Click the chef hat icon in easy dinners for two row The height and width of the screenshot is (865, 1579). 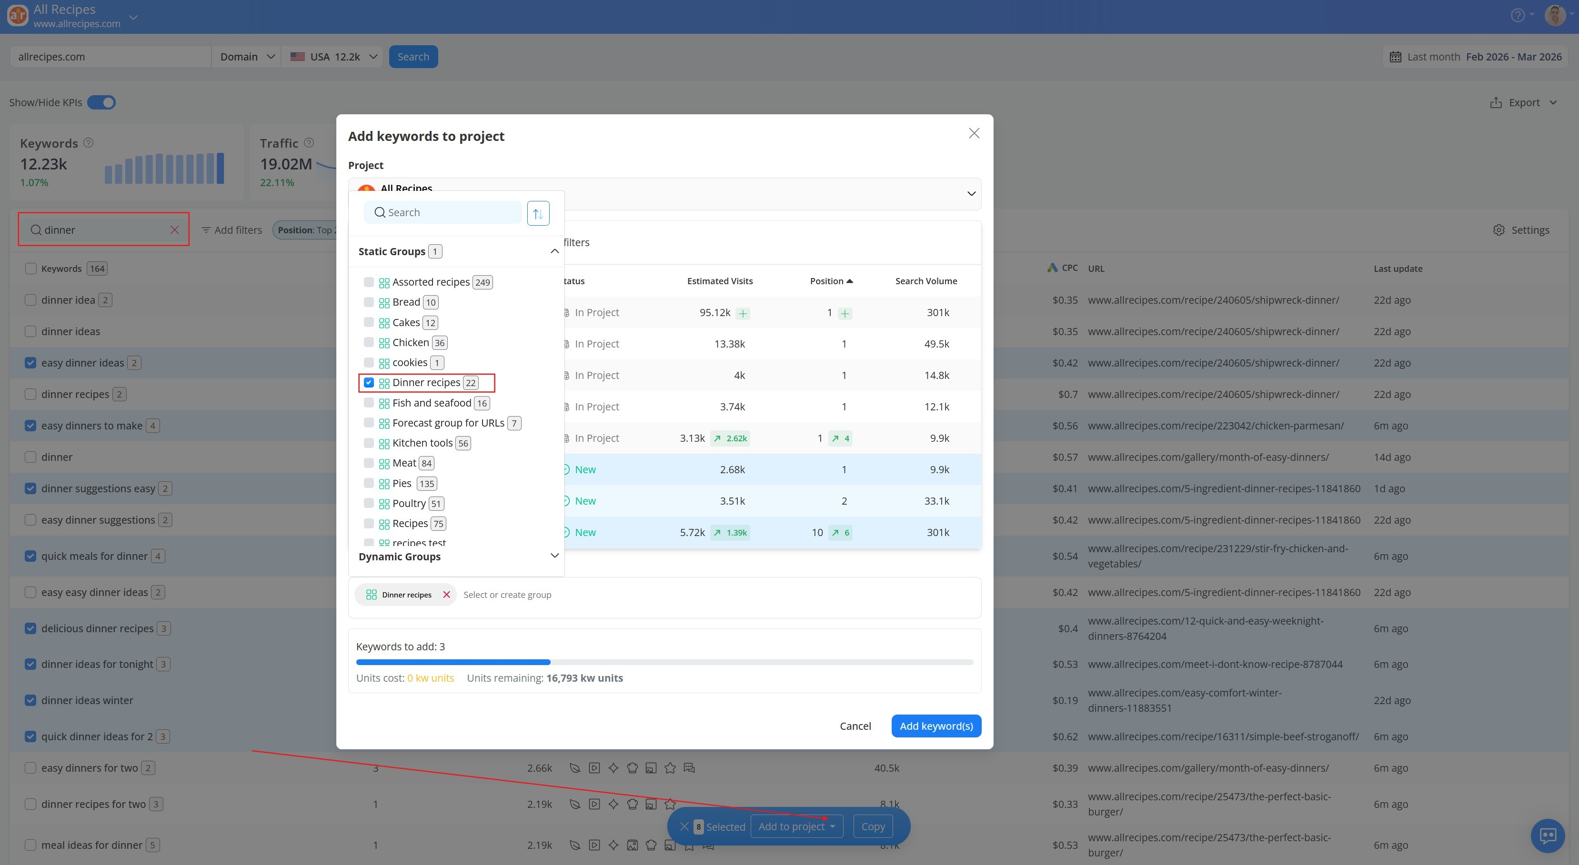pos(632,767)
